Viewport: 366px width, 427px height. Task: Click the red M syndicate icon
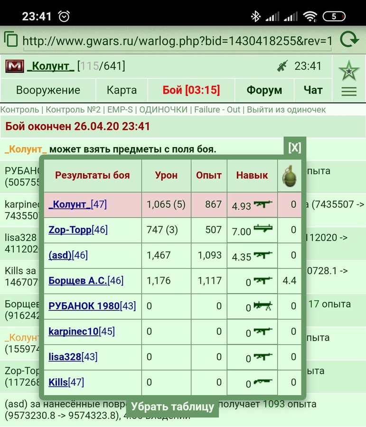pyautogui.click(x=15, y=66)
